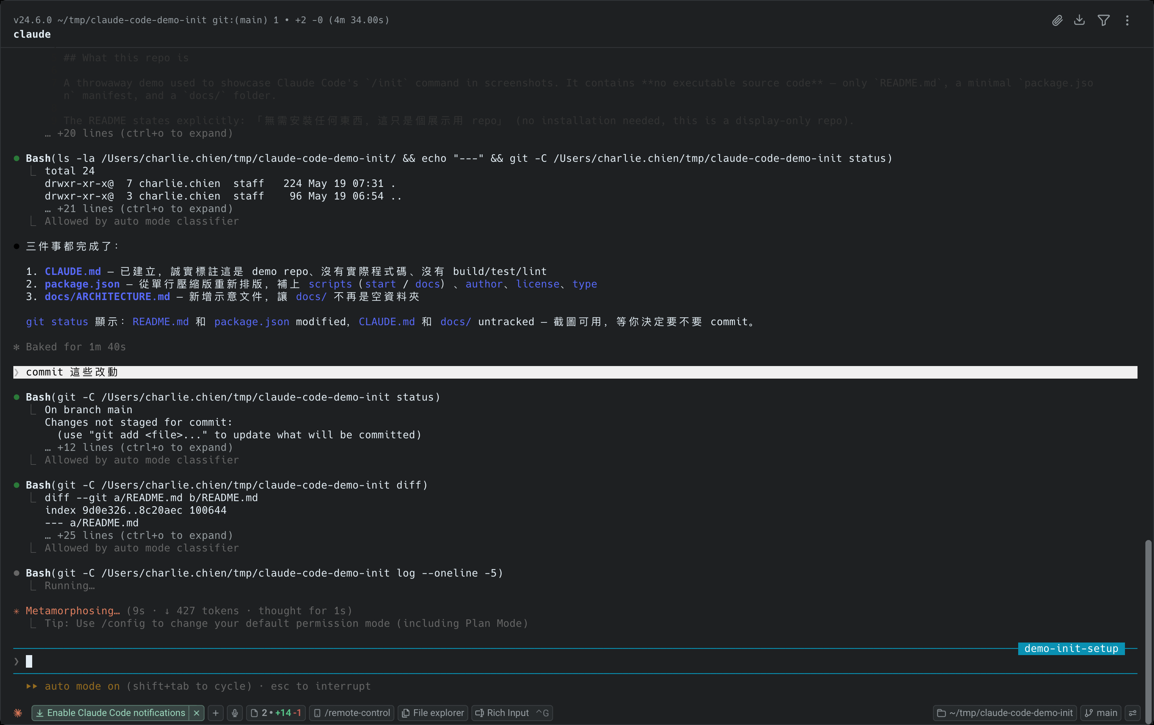Screen dimensions: 1154x725
Task: Click the paperclip attachment icon
Action: pos(1057,20)
